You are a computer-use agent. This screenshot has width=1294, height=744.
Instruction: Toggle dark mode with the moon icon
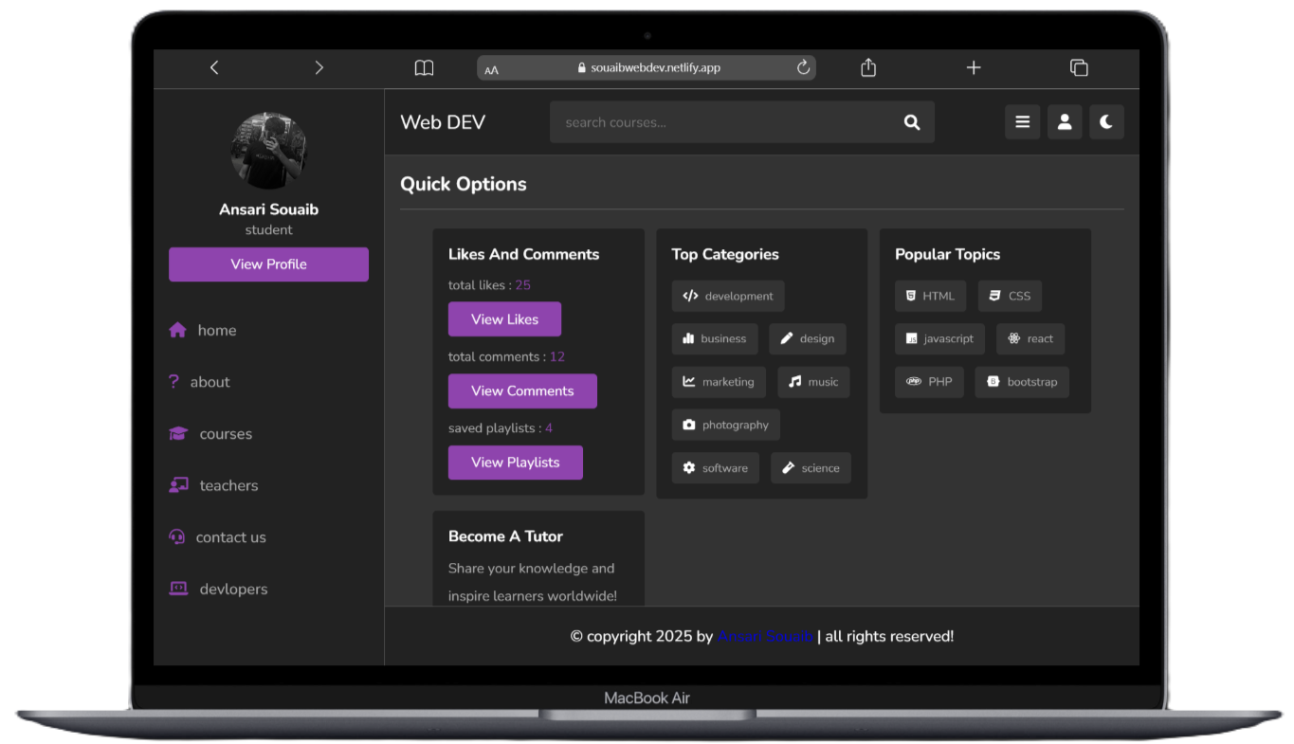click(1106, 122)
